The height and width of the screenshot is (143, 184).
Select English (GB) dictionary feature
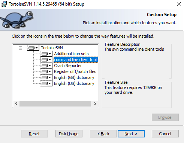coord(74,77)
